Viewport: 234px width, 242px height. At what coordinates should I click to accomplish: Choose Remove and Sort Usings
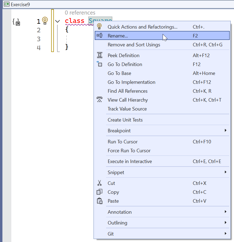(x=162, y=45)
